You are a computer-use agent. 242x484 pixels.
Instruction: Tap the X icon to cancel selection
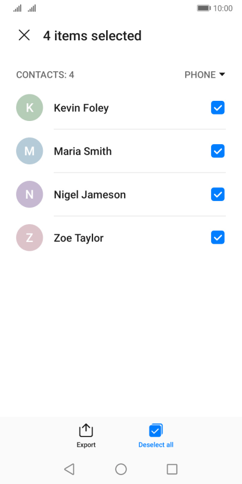[24, 35]
